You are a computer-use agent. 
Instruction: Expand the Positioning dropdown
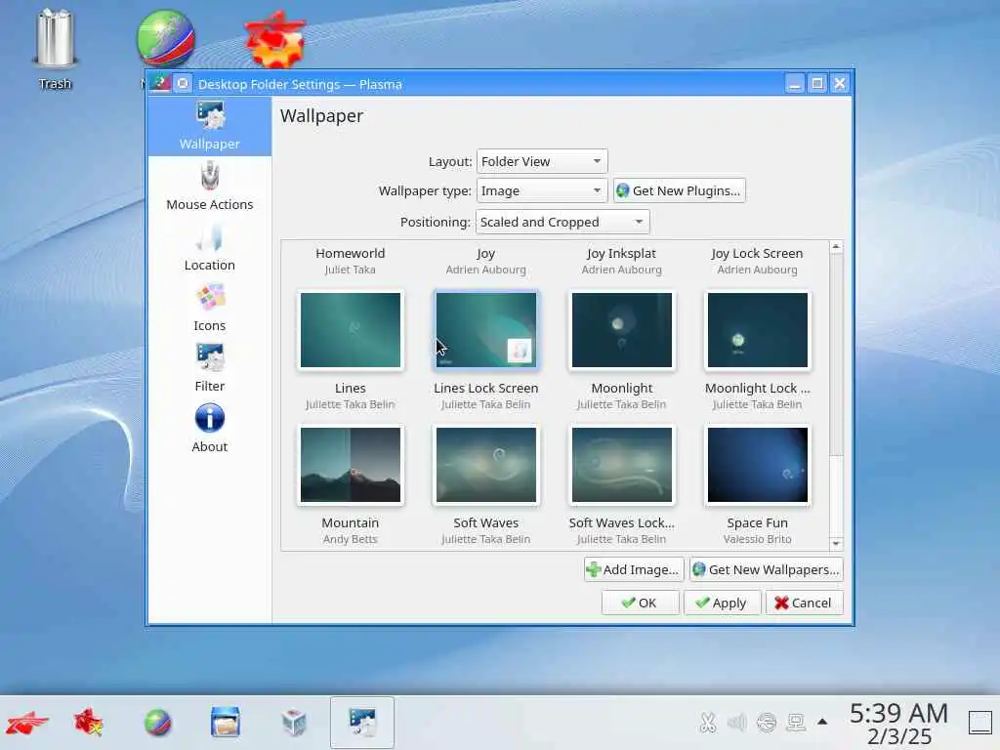point(562,222)
